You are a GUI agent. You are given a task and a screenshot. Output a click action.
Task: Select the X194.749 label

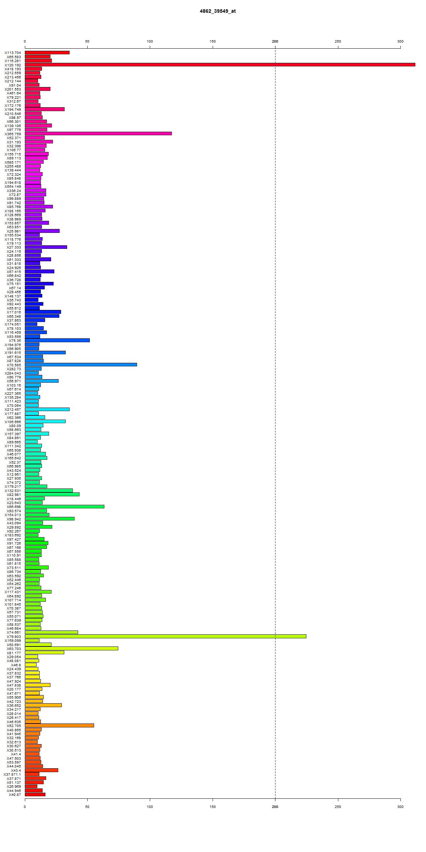click(x=13, y=109)
